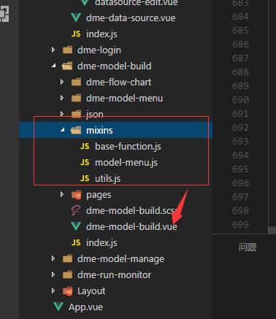Click the JS icon beside model-menu.js
Viewport: 276px width, 319px height.
coord(85,162)
